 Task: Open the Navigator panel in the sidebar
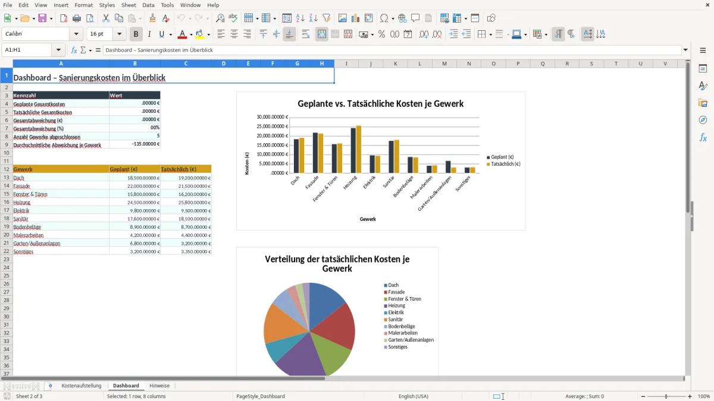coord(703,120)
